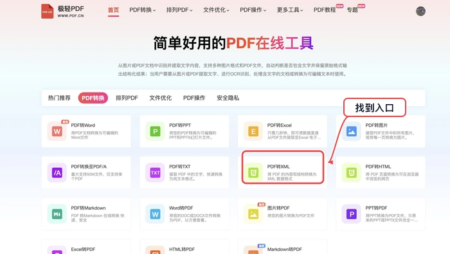Click the PDF转TXT description text
450x254 pixels.
[195, 176]
